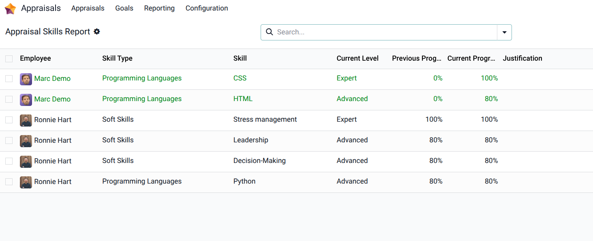Screen dimensions: 593x241
Task: Open the search filters dropdown arrow
Action: 504,32
